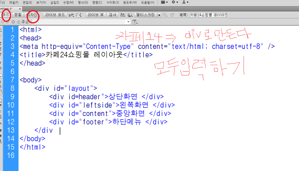Click the unfinished </div on line 13
The height and width of the screenshot is (171, 299).
click(x=44, y=130)
